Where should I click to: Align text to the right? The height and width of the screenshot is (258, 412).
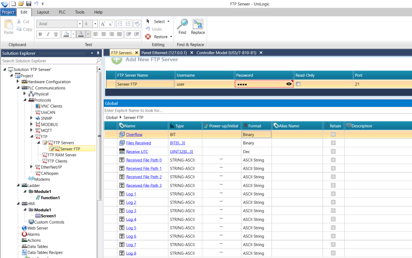point(112,35)
